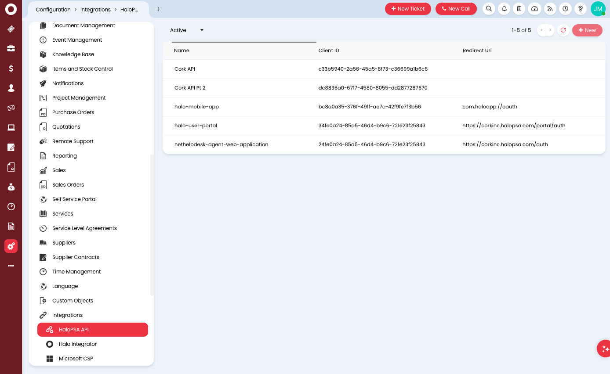Open the halo-mobile-app row
The image size is (610, 374).
(384, 107)
